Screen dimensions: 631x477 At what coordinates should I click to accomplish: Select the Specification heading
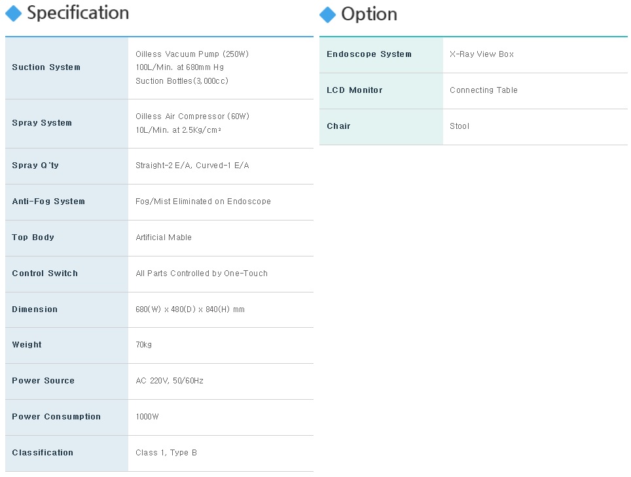(x=78, y=13)
